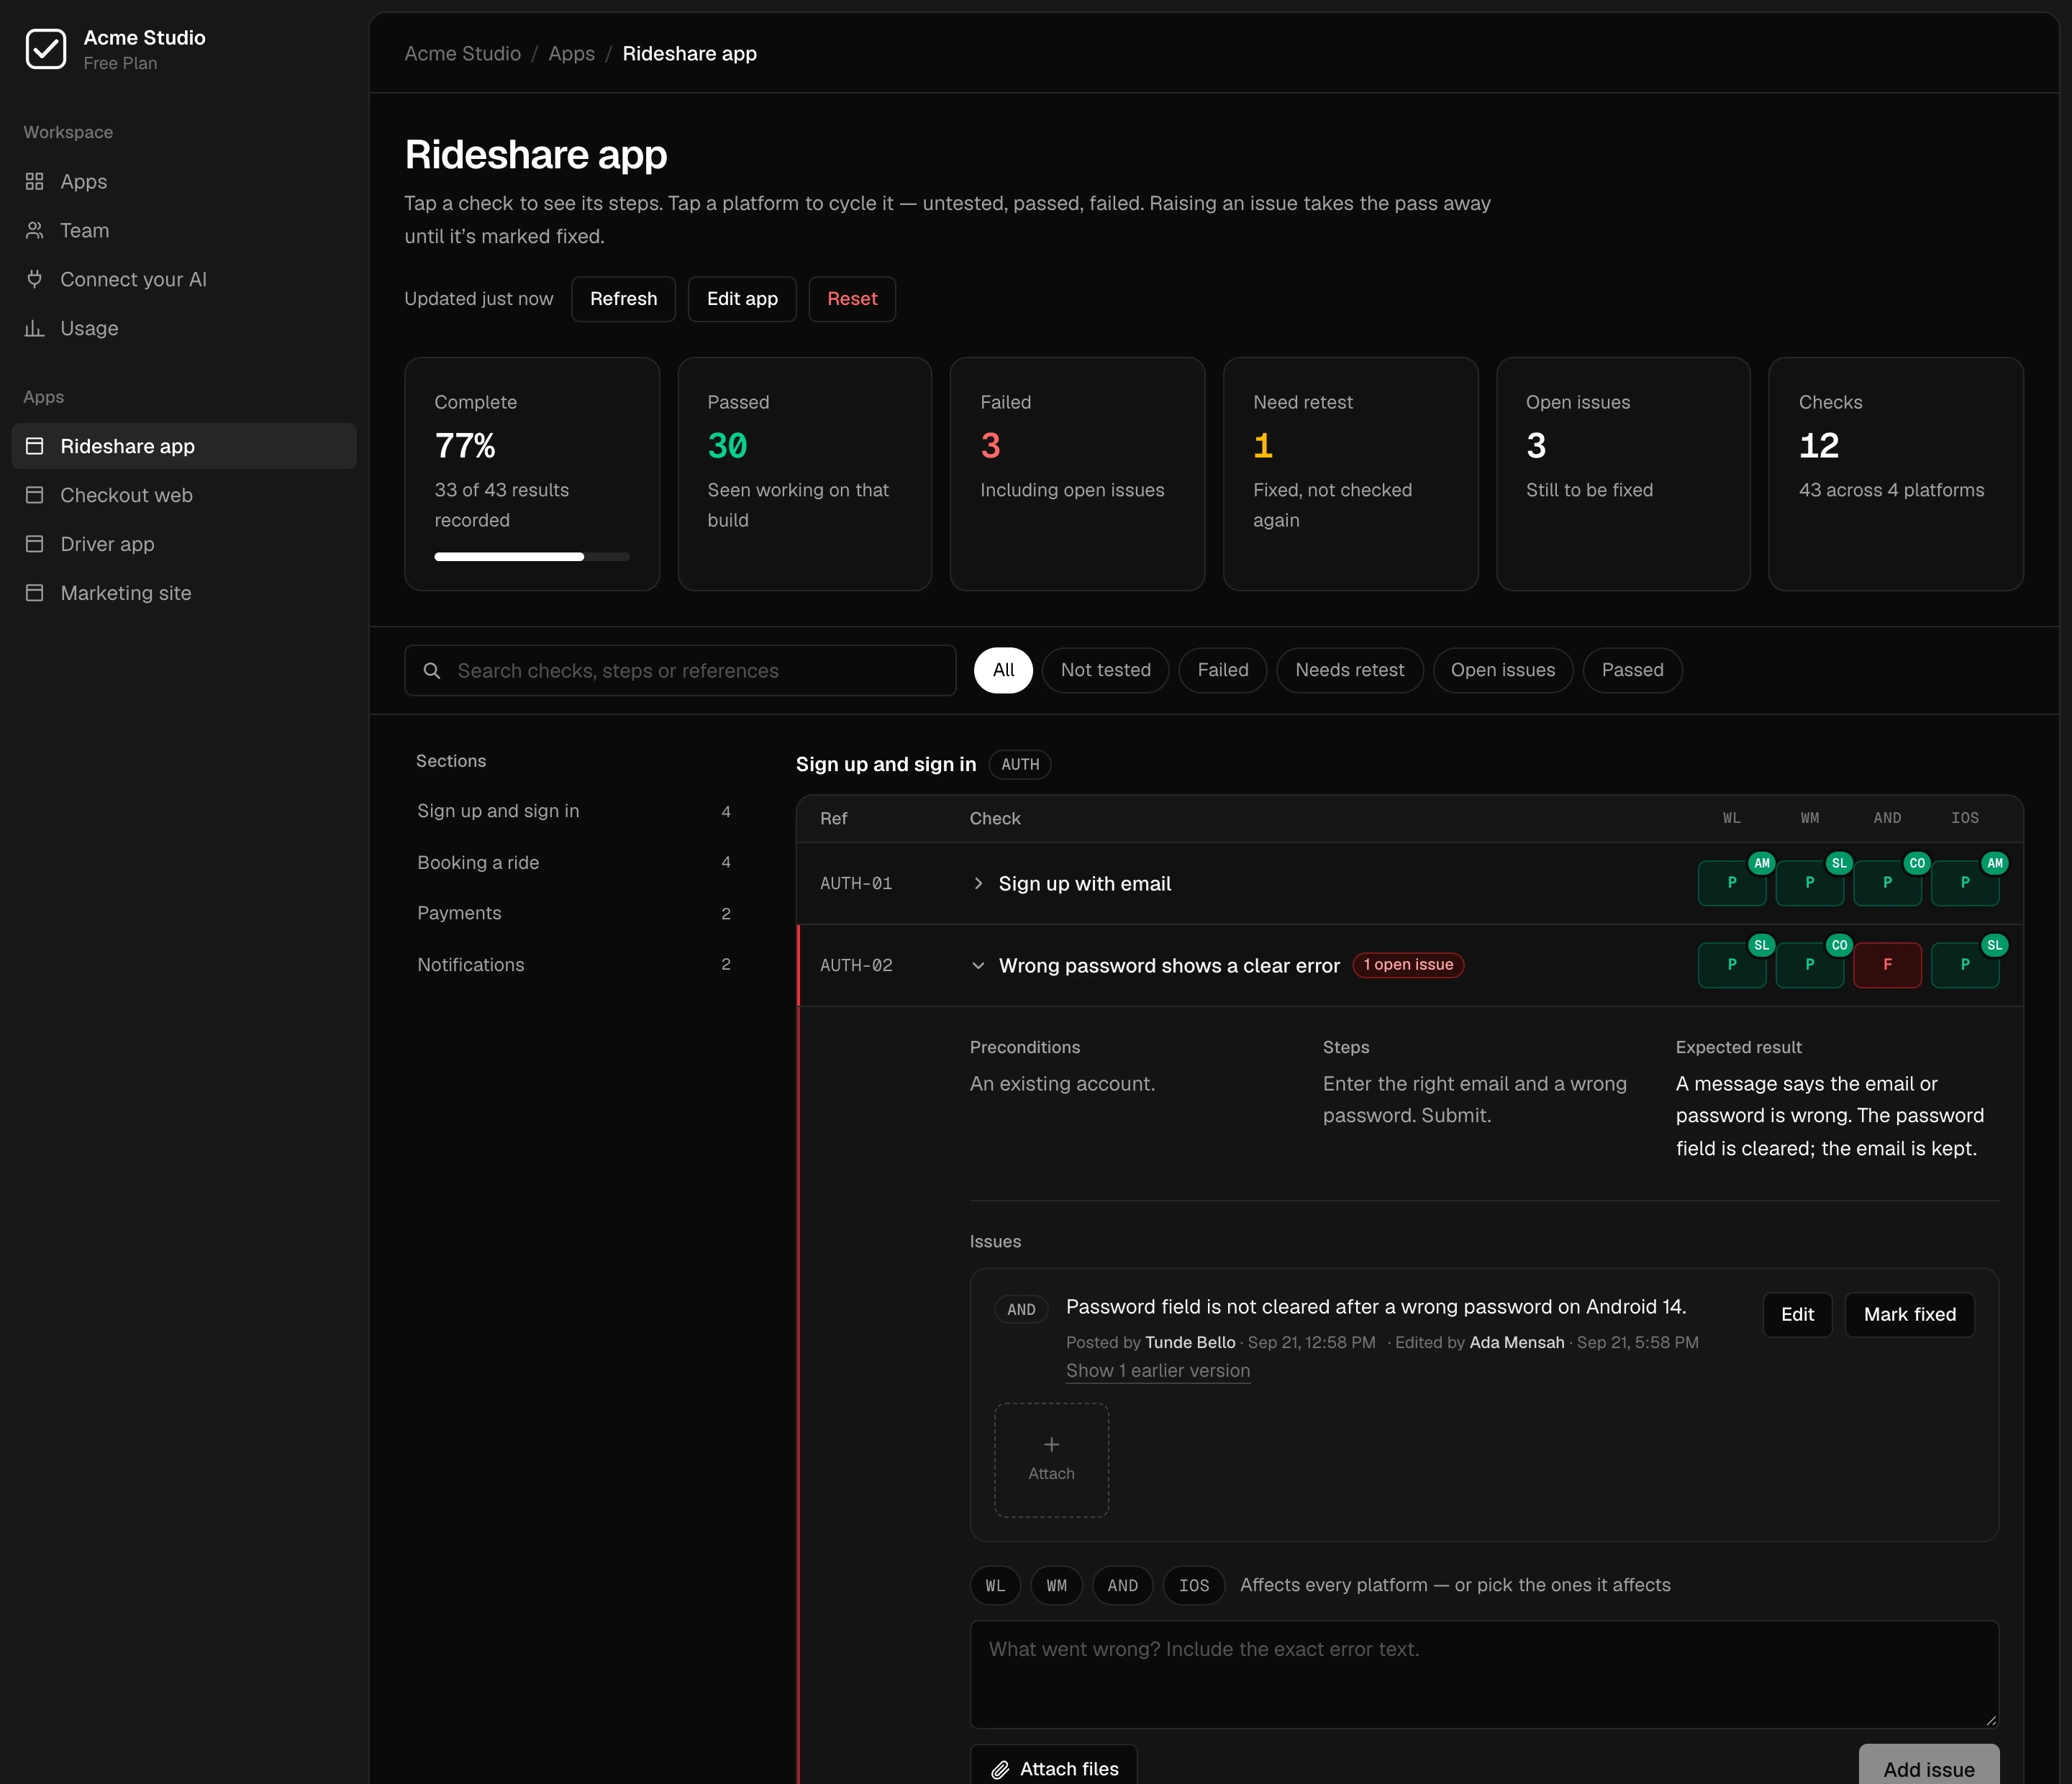Filter checks by Not tested
The height and width of the screenshot is (1784, 2072).
(x=1105, y=670)
